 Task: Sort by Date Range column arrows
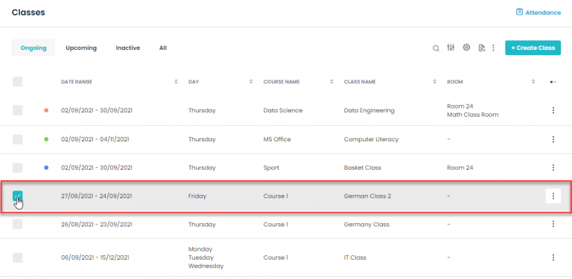[177, 82]
